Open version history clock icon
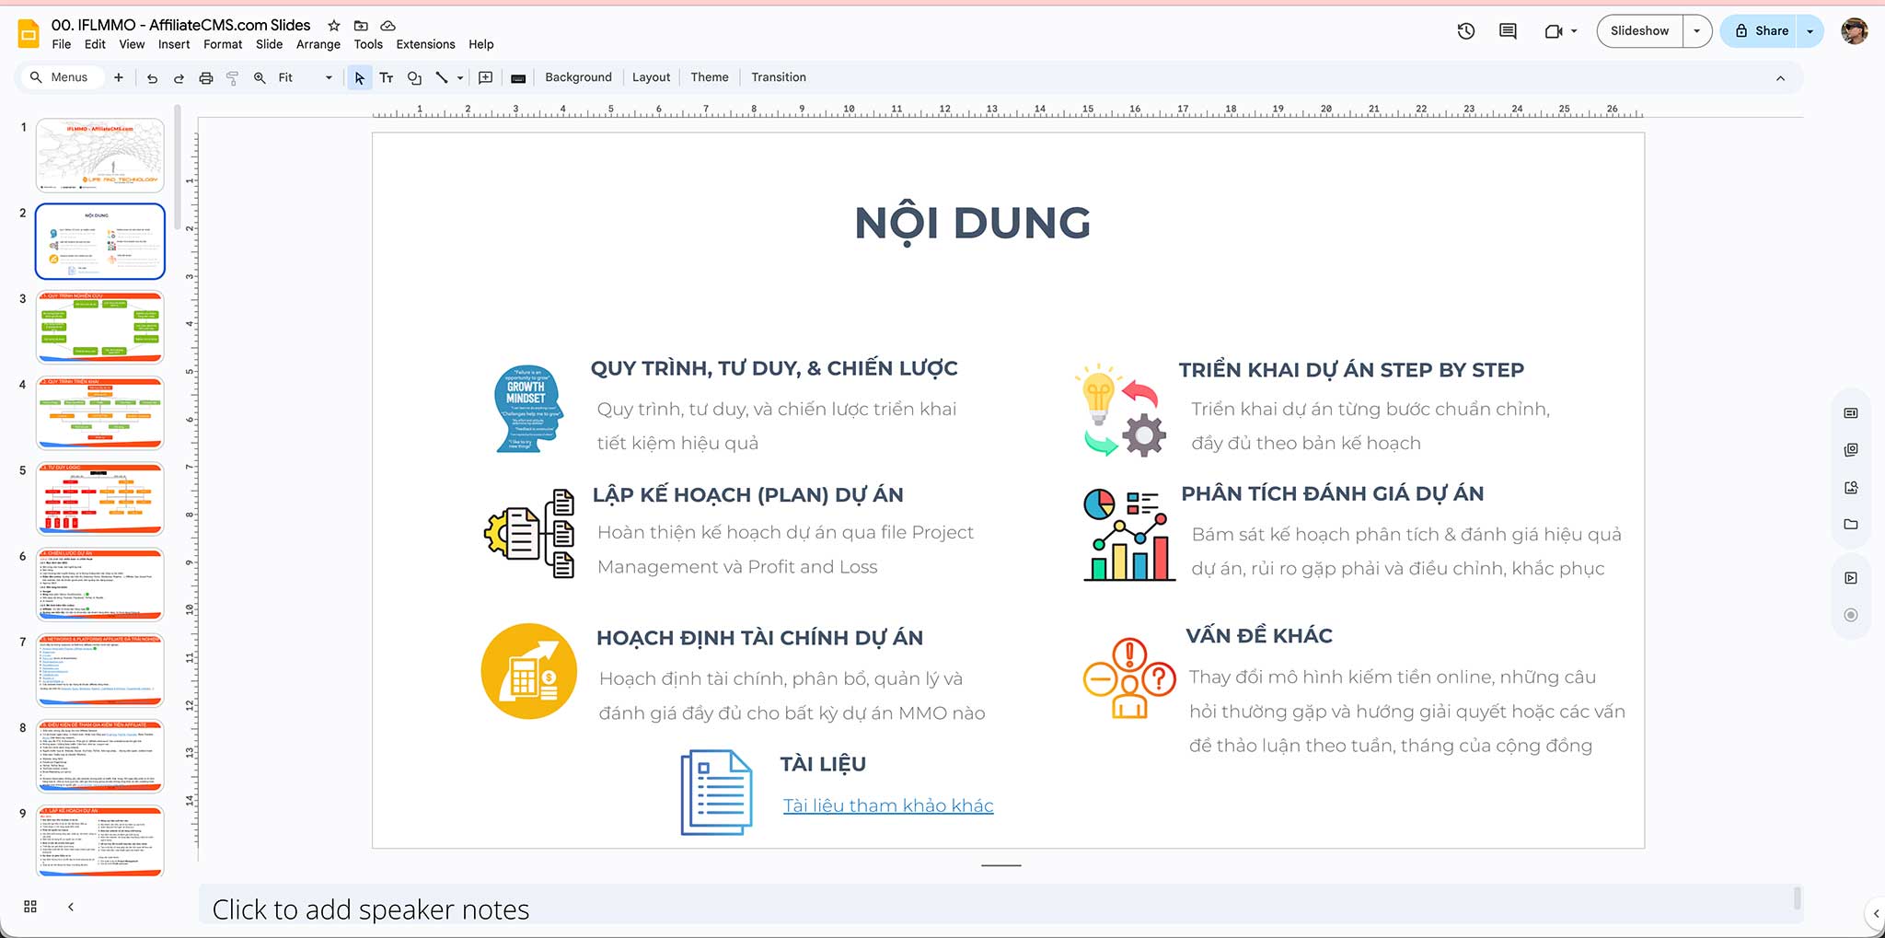This screenshot has width=1885, height=938. (x=1466, y=31)
